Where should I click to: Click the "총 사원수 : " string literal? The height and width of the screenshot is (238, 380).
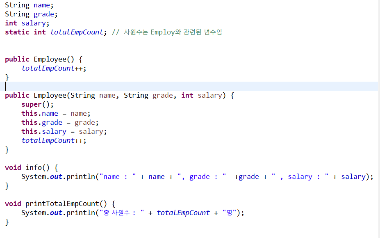click(x=122, y=213)
